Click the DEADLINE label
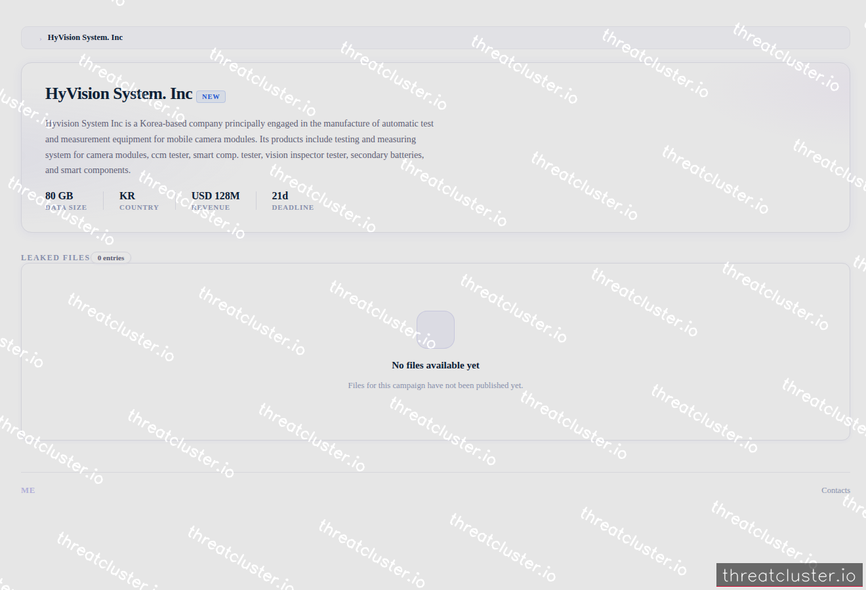 (x=293, y=207)
